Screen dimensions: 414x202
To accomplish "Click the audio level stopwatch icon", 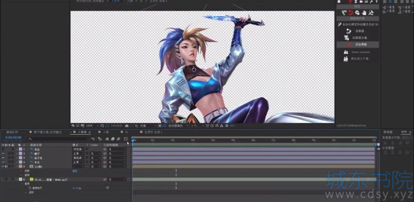I will pyautogui.click(x=30, y=188).
